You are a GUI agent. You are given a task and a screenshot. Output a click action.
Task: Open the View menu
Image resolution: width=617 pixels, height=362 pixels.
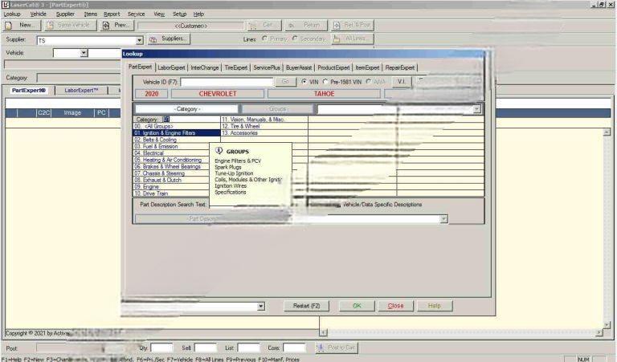159,14
